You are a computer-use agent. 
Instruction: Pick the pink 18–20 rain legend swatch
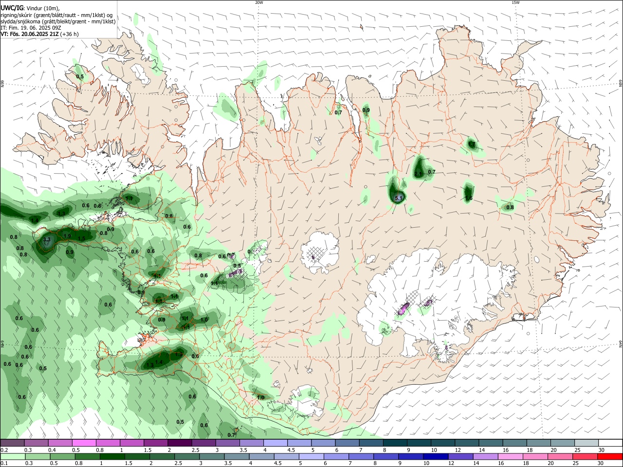click(x=536, y=456)
